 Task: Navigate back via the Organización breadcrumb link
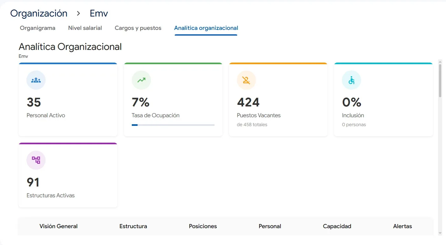click(39, 13)
